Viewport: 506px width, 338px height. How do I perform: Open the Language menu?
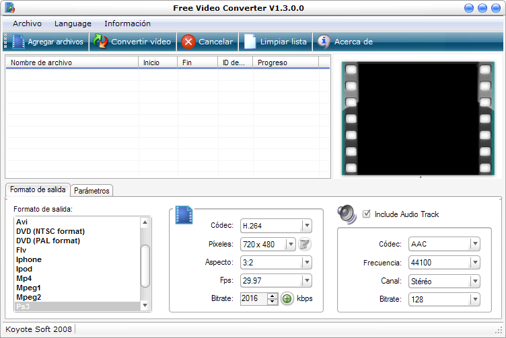point(73,24)
